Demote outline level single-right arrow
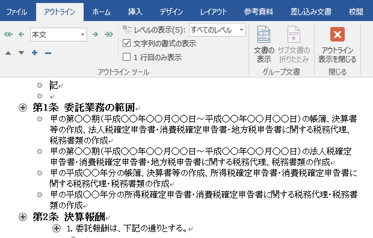The height and width of the screenshot is (238, 373). click(96, 34)
